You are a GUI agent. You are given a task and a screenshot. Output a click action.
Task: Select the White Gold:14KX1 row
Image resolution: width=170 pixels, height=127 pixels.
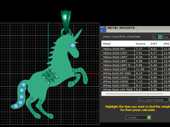(x=136, y=85)
